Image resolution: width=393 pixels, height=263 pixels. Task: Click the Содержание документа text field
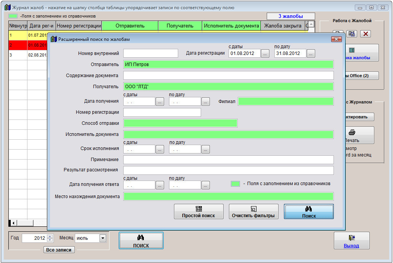(228, 76)
